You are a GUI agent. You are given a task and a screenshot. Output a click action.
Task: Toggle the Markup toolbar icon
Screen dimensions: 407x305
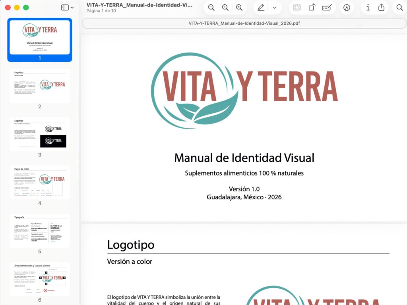[347, 8]
